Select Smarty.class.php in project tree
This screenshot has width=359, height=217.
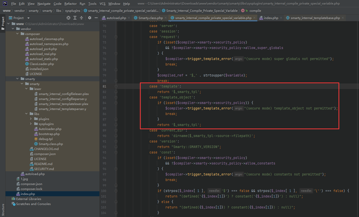pyautogui.click(x=51, y=144)
